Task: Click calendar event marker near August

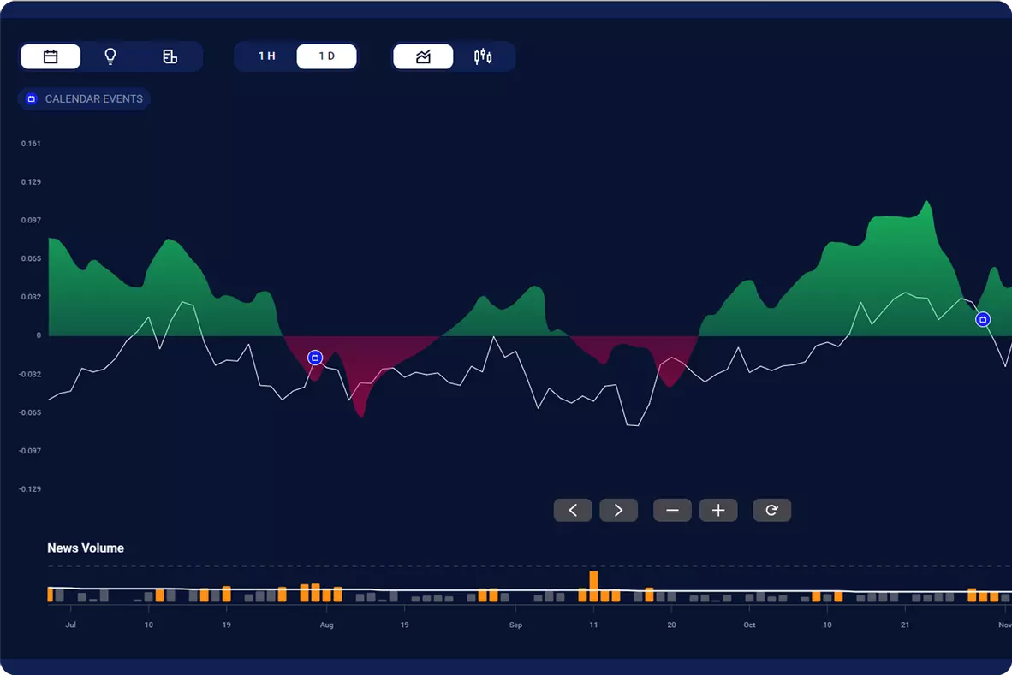Action: tap(315, 358)
